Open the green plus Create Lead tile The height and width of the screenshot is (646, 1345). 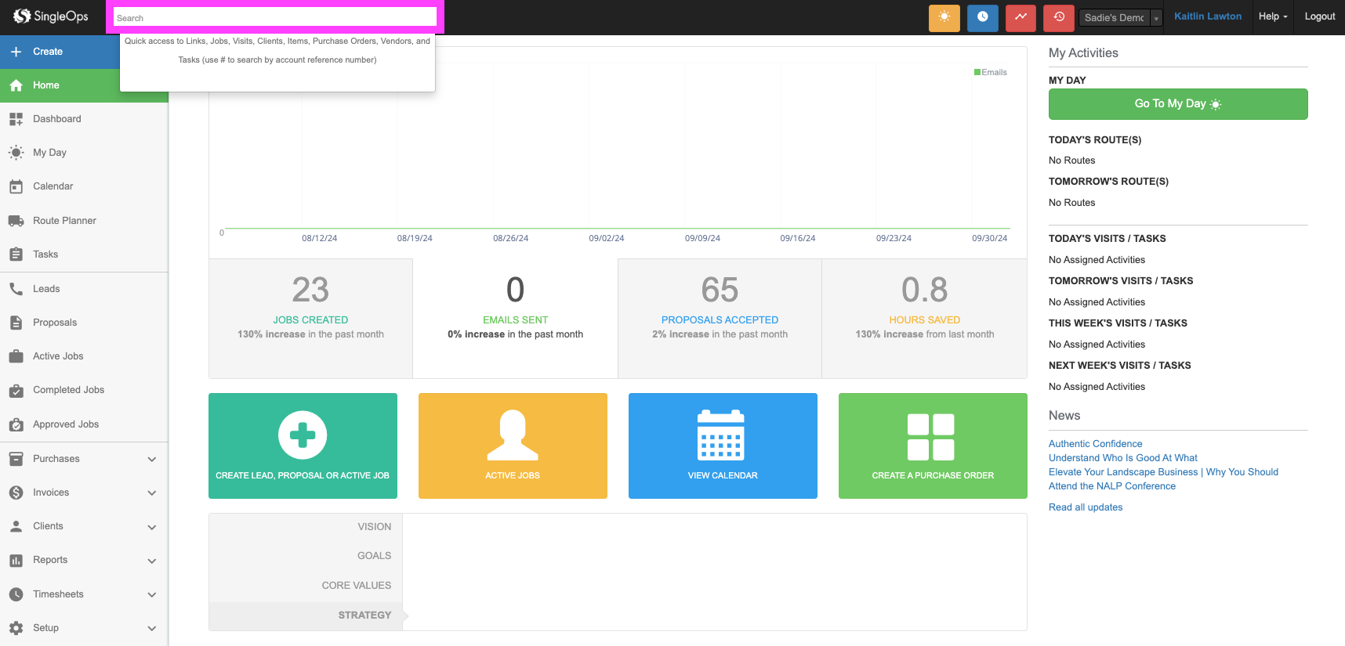click(303, 446)
